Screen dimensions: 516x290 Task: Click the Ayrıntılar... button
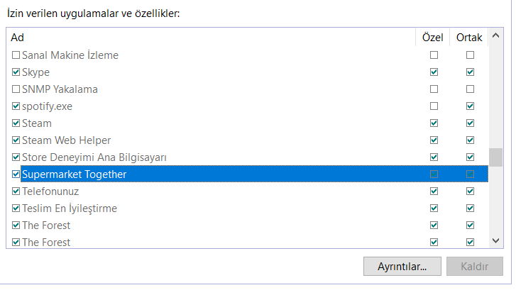[401, 267]
